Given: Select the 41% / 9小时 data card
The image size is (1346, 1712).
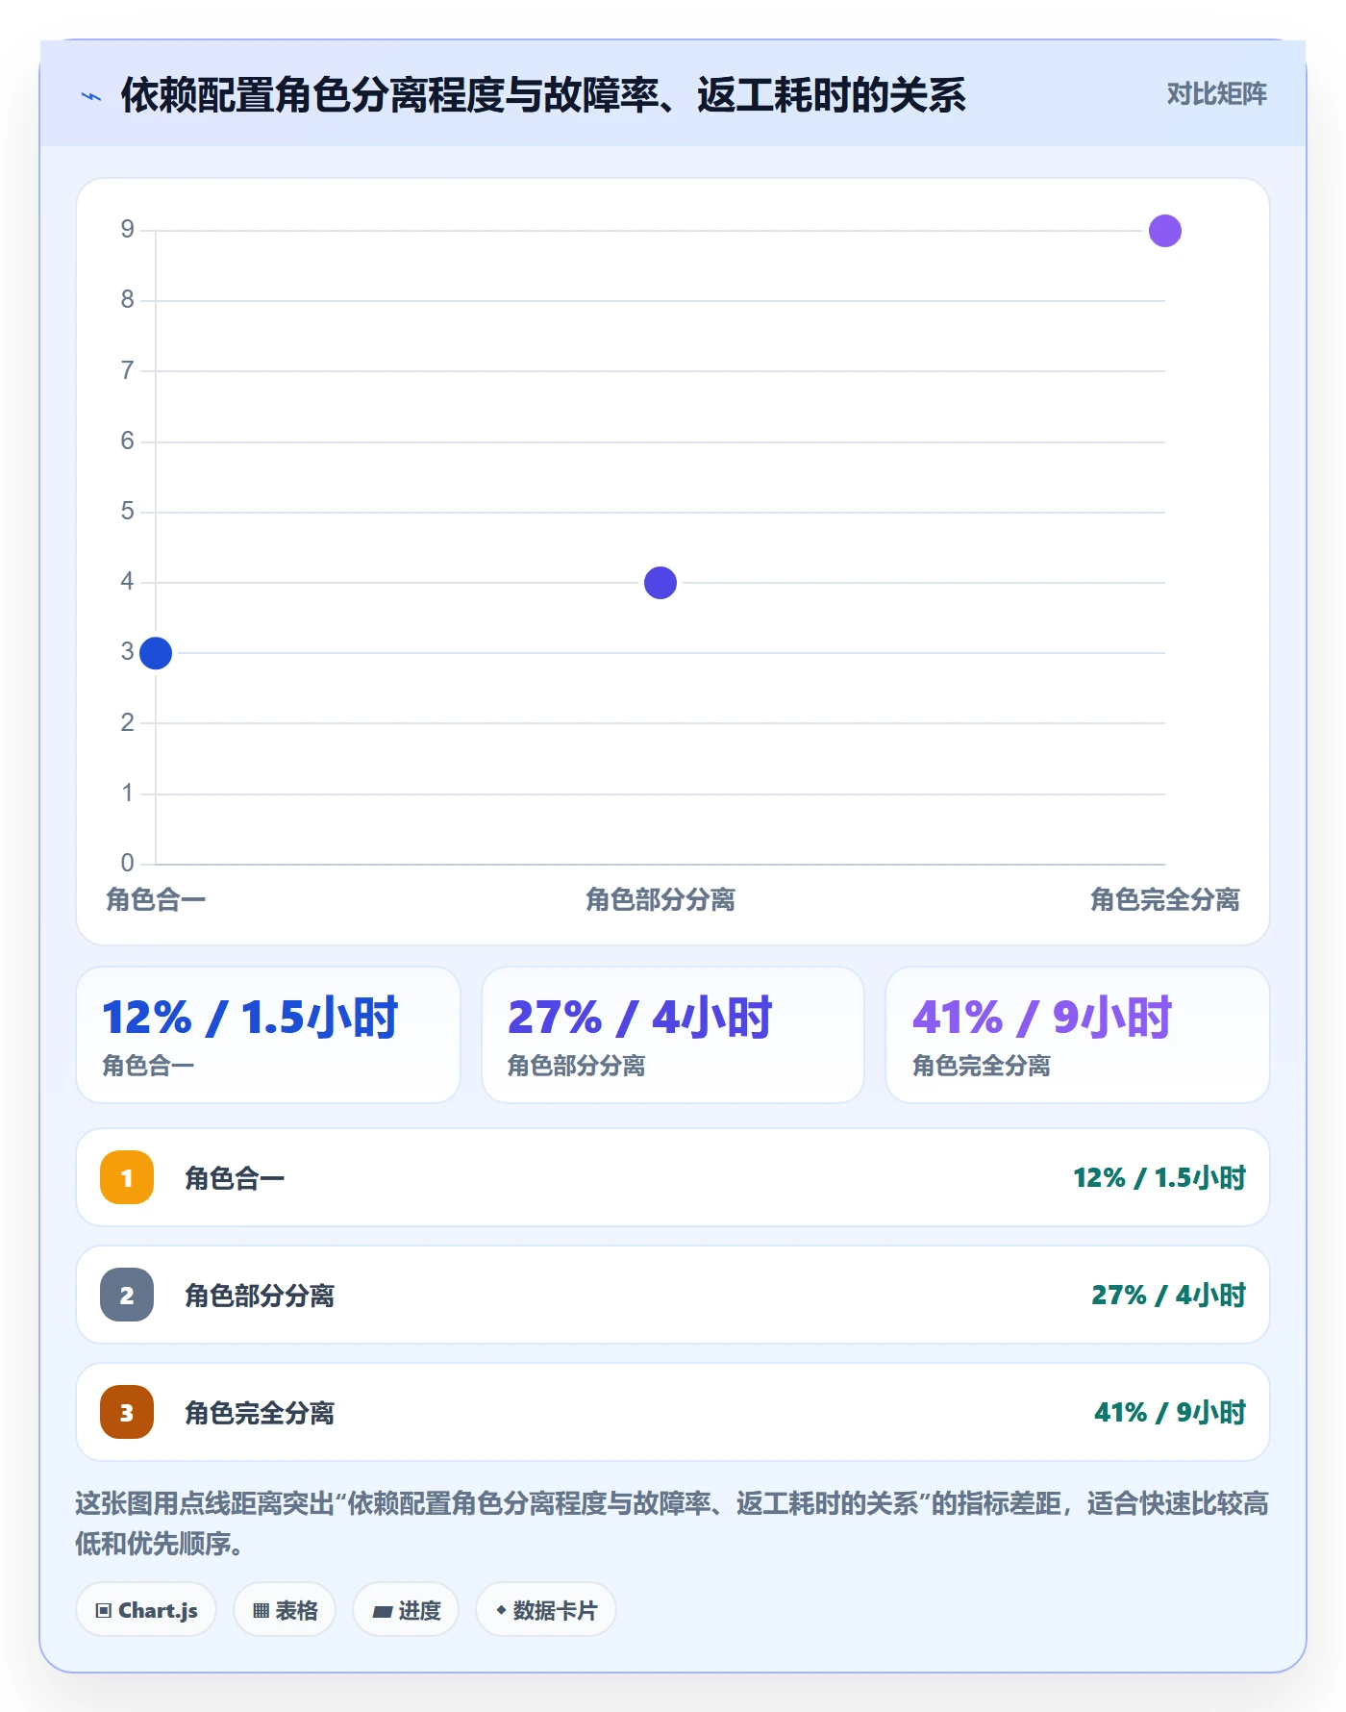Looking at the screenshot, I should (1077, 1035).
